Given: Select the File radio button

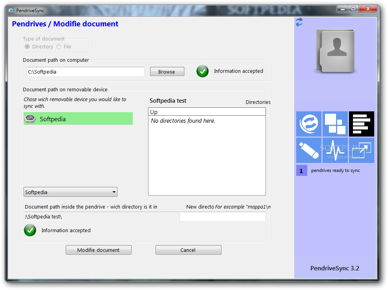Looking at the screenshot, I should click(x=59, y=46).
